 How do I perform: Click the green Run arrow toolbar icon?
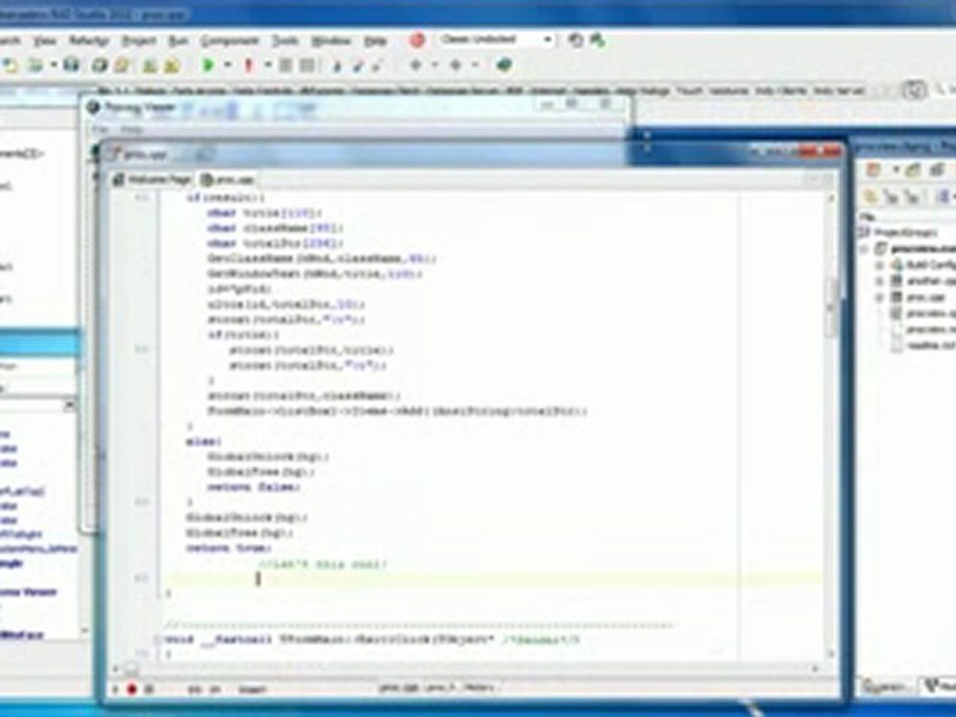click(208, 65)
